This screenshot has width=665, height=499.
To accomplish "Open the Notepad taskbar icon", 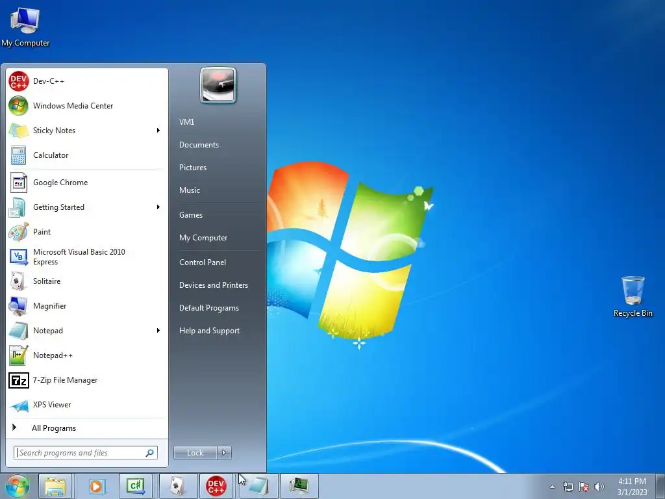I will tap(258, 486).
